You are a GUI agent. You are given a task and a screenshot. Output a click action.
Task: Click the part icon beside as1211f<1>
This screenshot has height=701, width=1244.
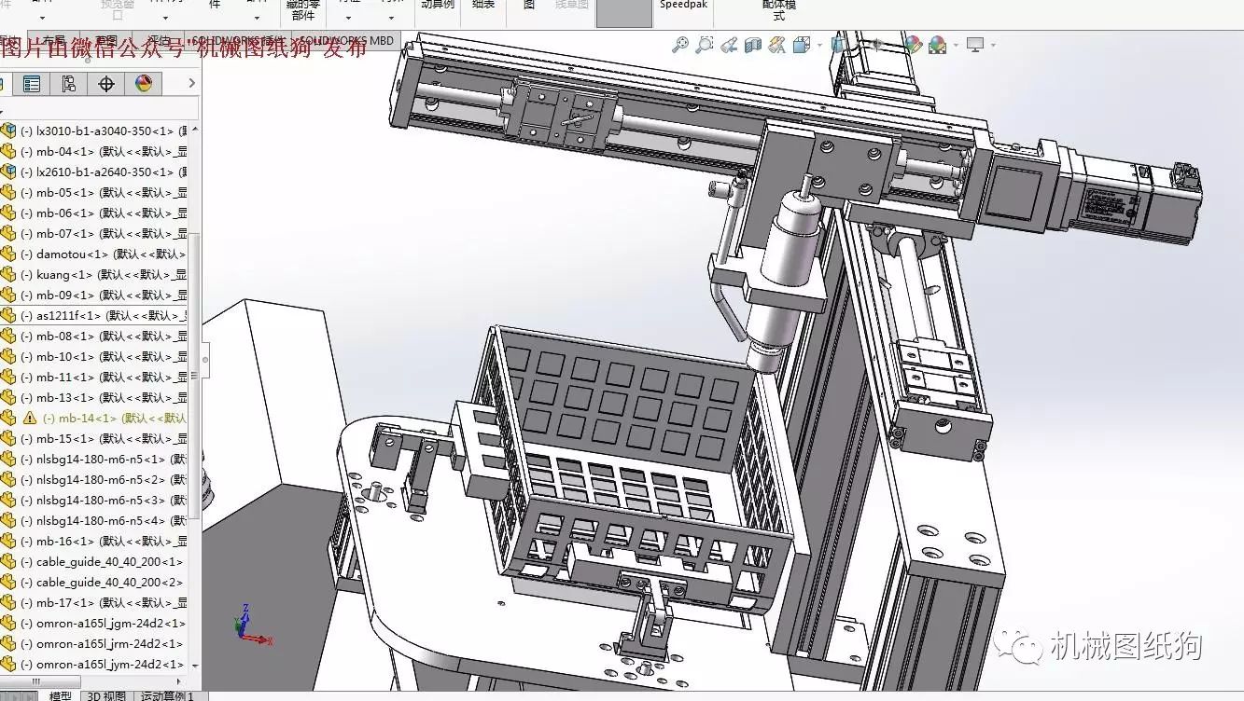coord(8,316)
